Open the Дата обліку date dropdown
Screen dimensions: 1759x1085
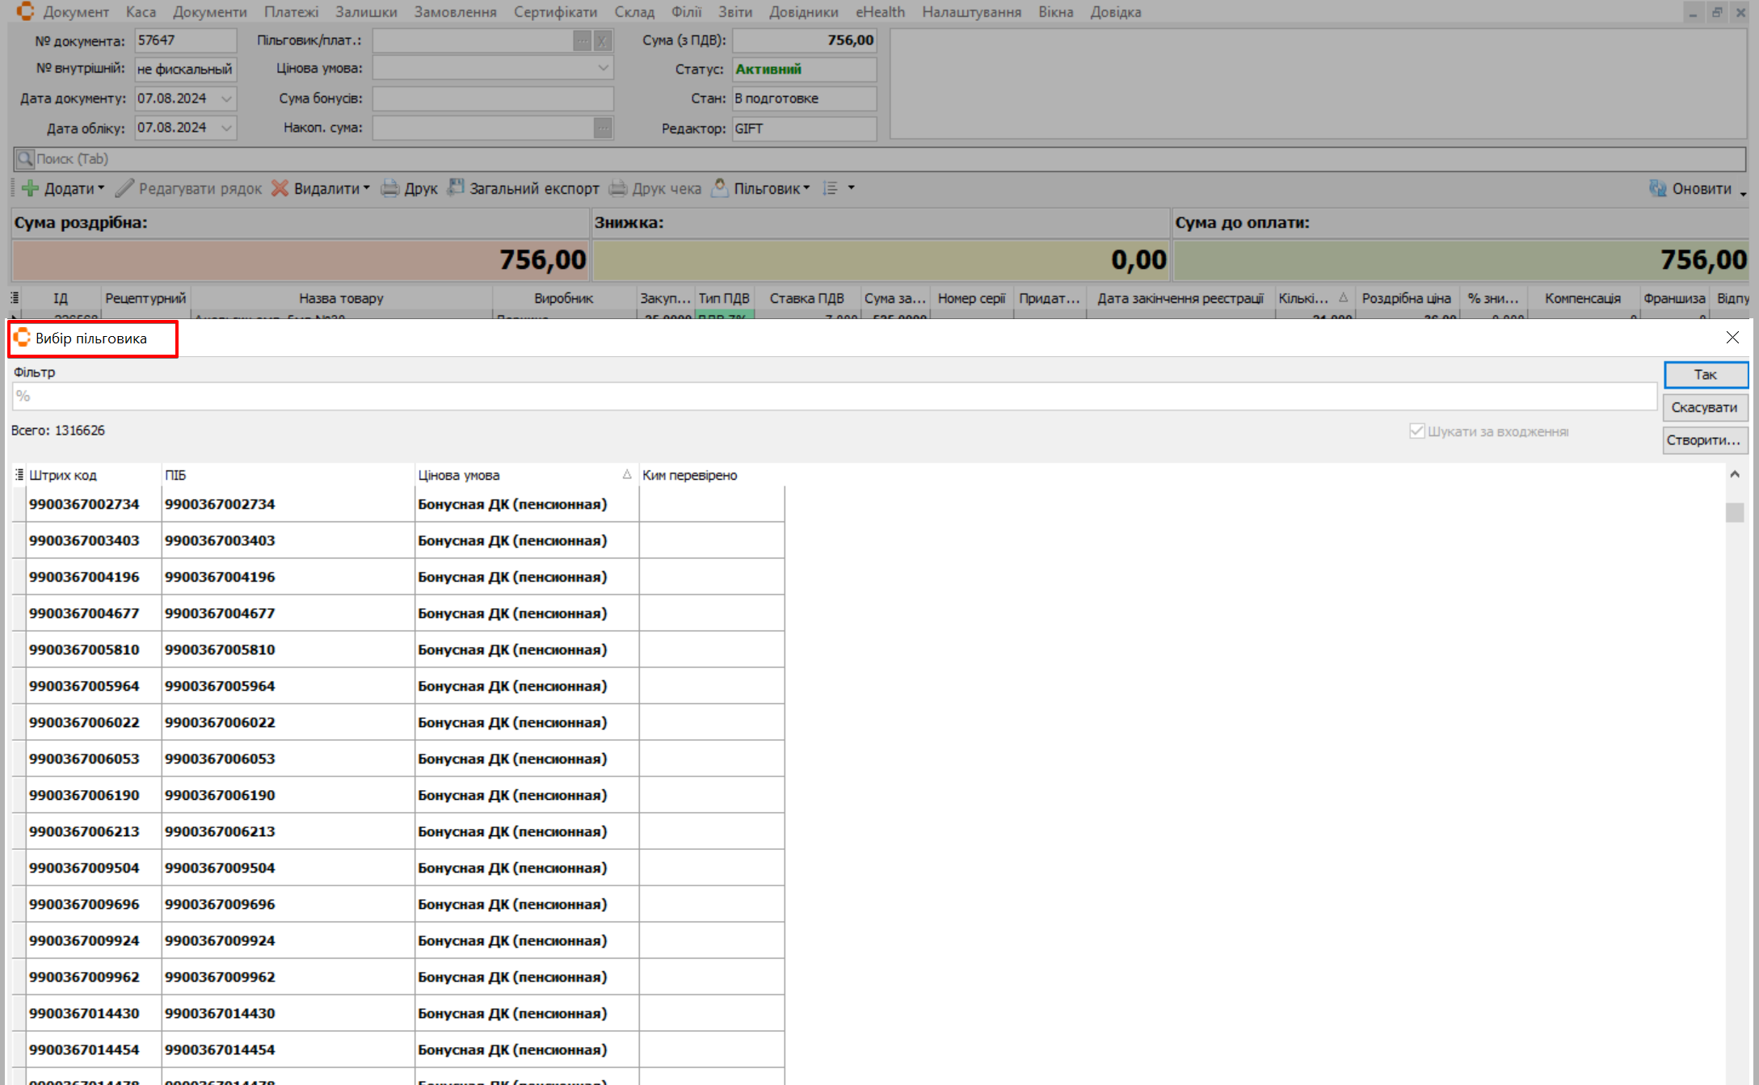[226, 128]
